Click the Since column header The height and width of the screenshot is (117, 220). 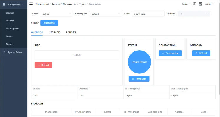click(x=203, y=112)
